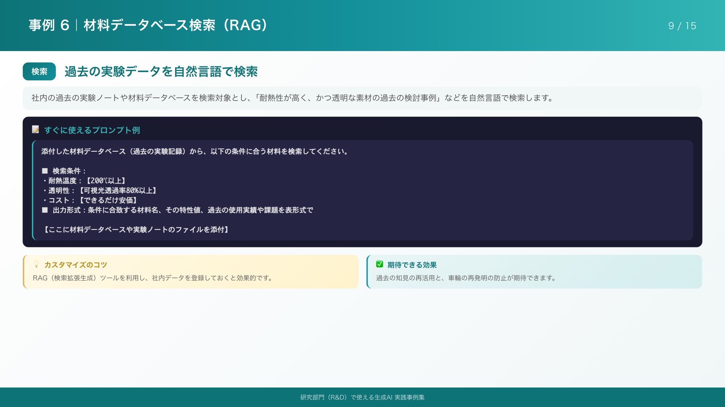
Task: Click the カスタマイズのコツ heading
Action: pyautogui.click(x=76, y=265)
